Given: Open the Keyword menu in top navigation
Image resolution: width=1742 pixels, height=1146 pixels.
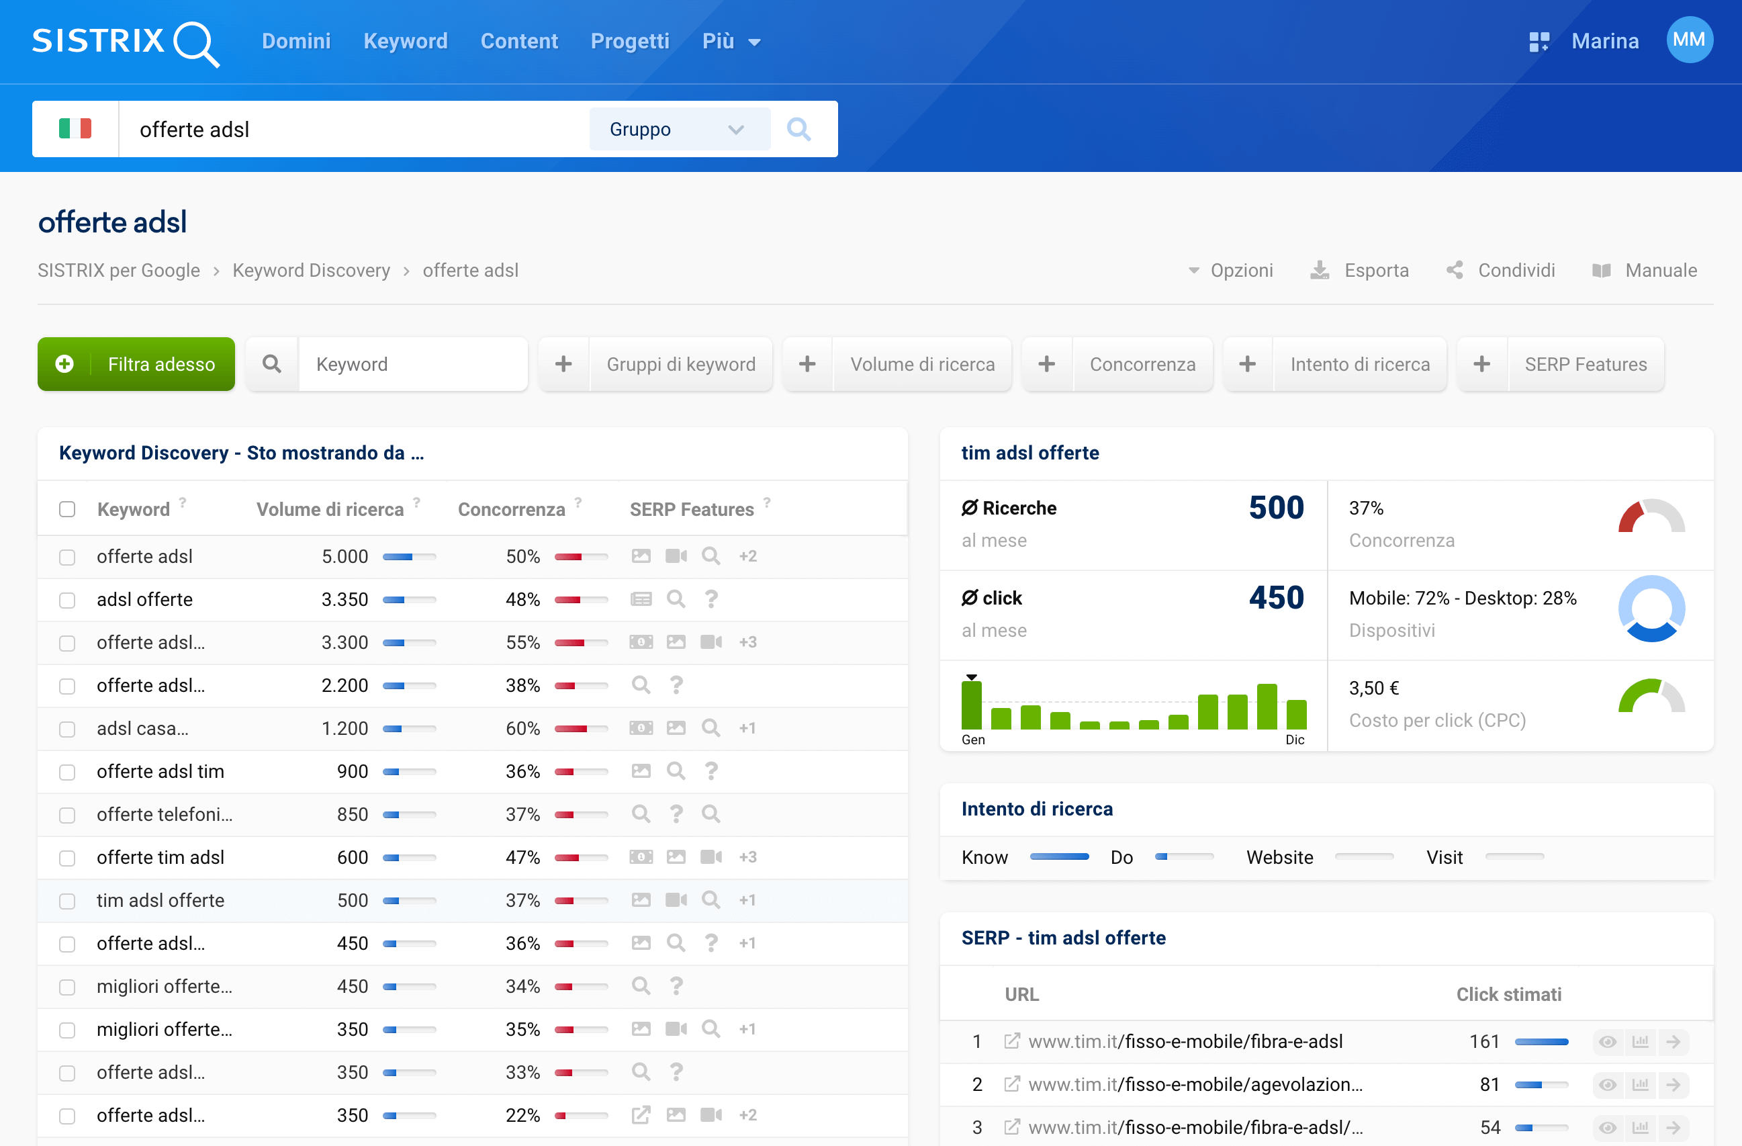Looking at the screenshot, I should 406,41.
